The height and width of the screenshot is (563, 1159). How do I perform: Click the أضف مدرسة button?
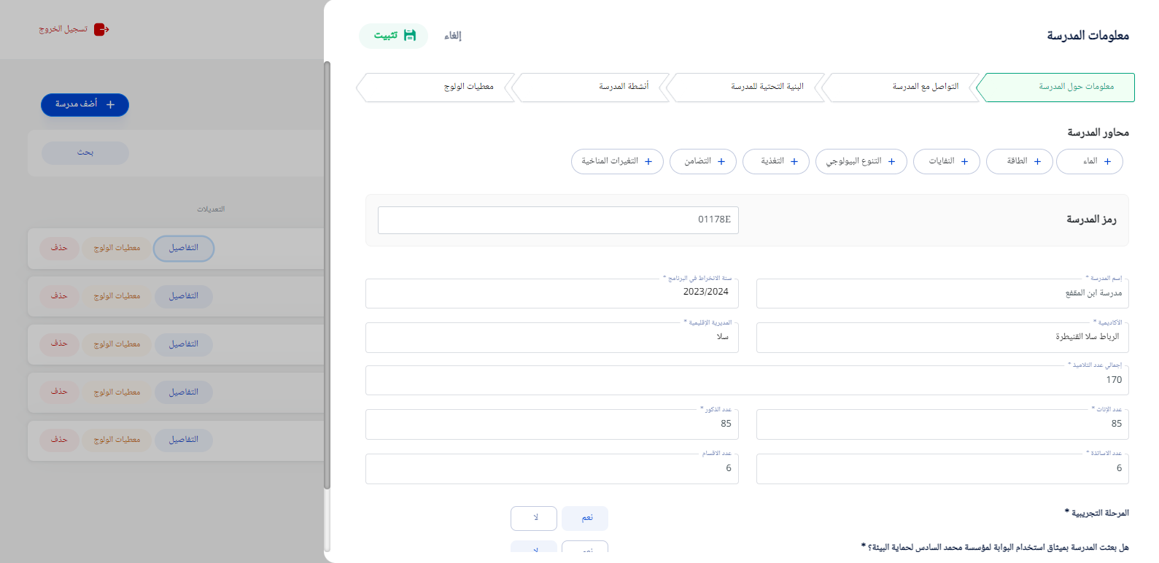[85, 105]
